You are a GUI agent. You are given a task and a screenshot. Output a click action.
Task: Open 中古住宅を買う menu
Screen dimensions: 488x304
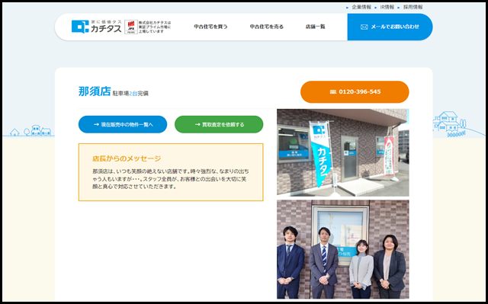210,27
